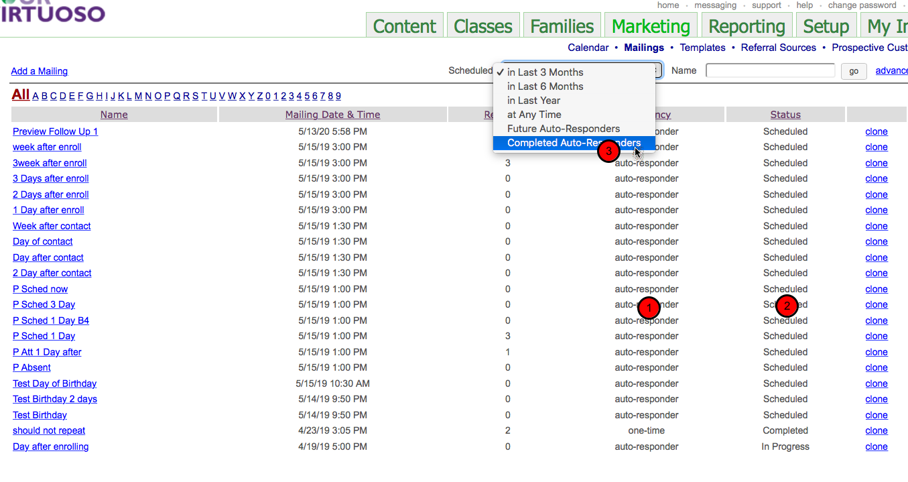The image size is (908, 482).
Task: Choose 'in Last 6 Months' option
Action: pyautogui.click(x=545, y=86)
